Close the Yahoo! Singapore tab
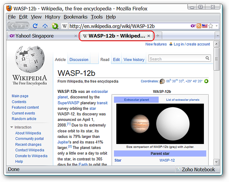Viewport: 229px width, 182px height. point(75,36)
